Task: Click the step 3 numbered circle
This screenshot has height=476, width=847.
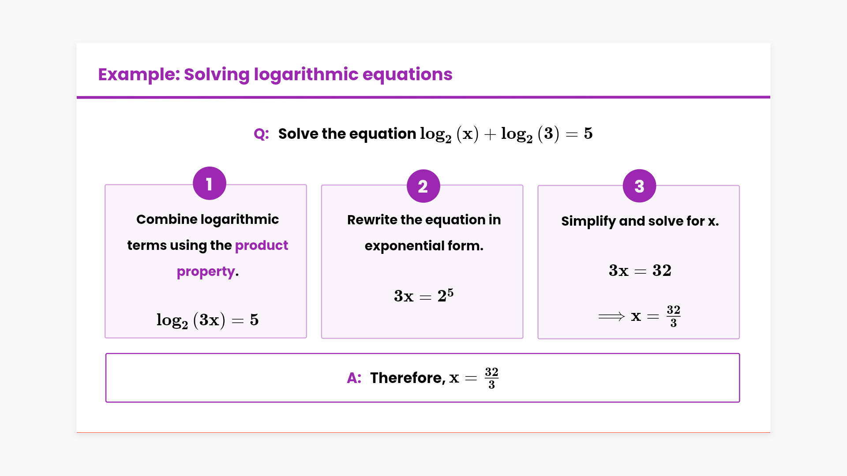Action: (x=639, y=186)
